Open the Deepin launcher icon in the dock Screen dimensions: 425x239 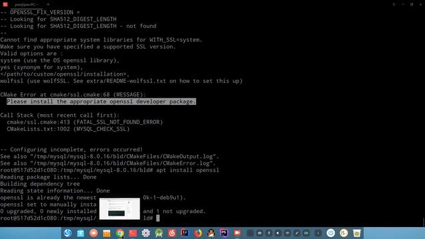pyautogui.click(x=68, y=233)
